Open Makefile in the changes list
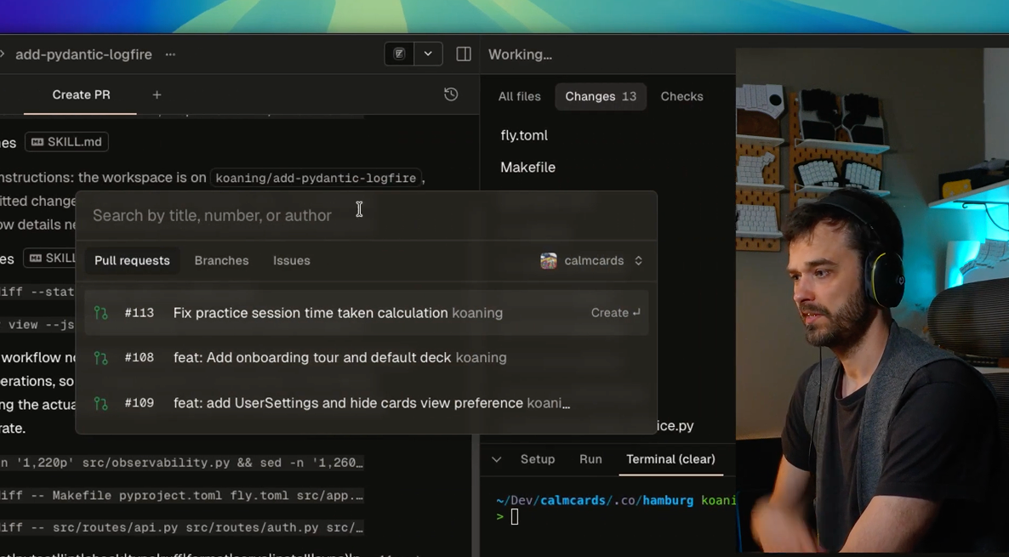 527,168
